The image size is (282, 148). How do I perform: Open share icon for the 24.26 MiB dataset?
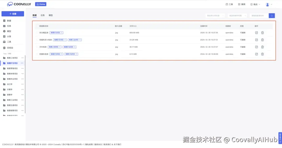[256, 40]
